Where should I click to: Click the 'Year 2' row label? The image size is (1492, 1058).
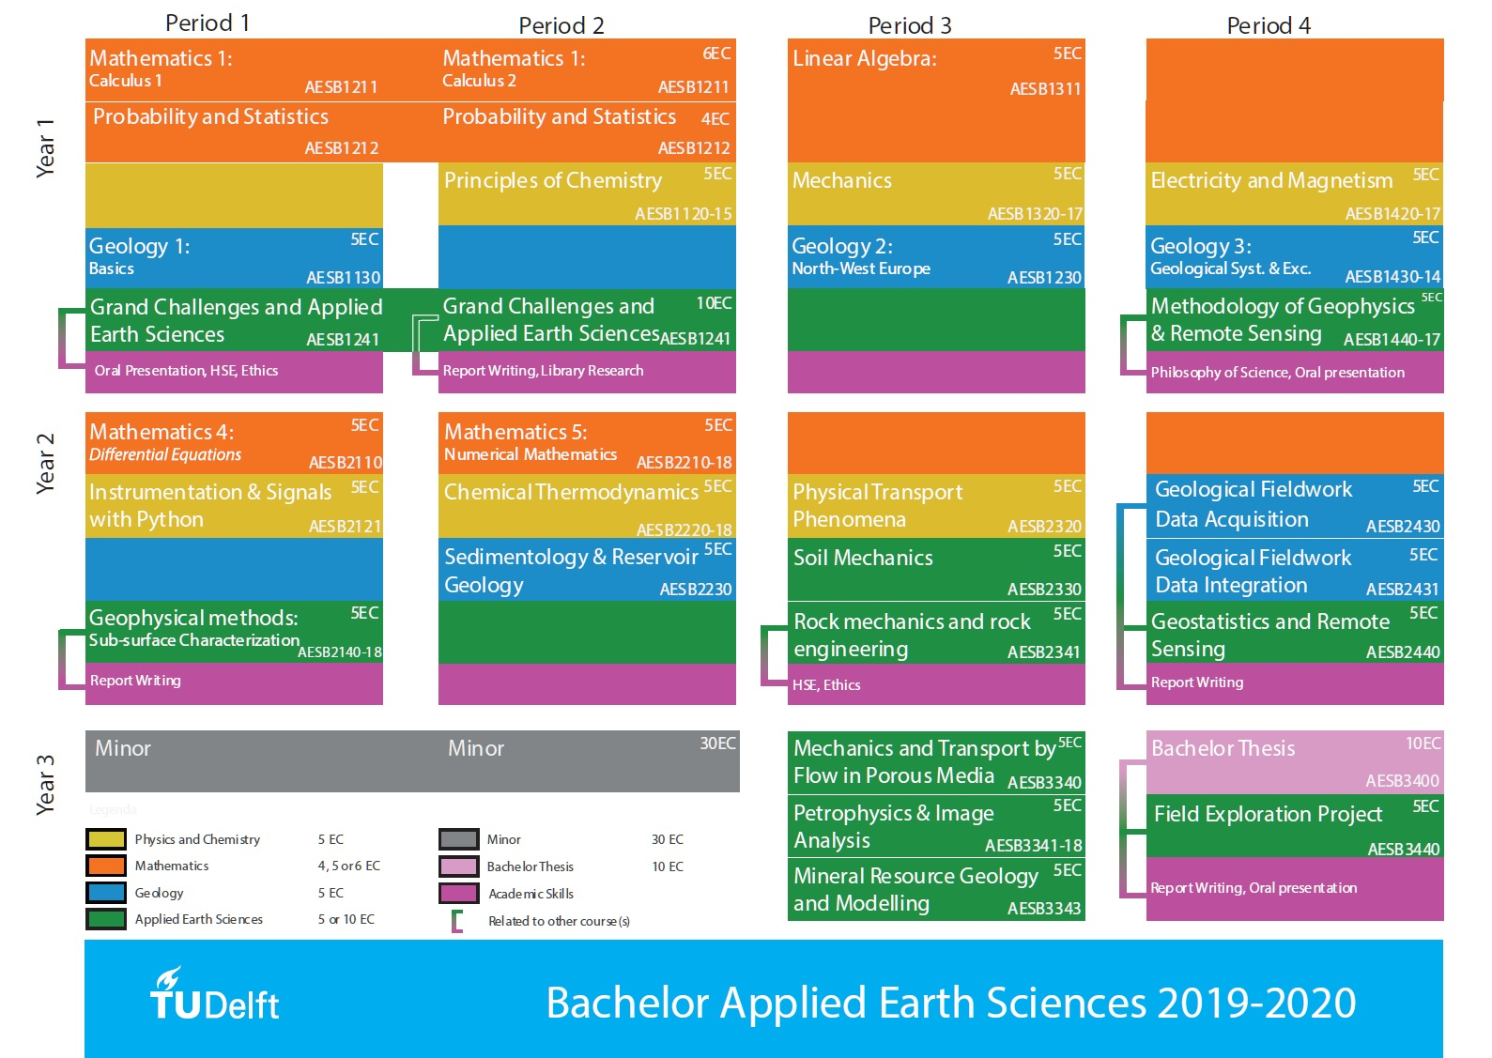pos(45,464)
